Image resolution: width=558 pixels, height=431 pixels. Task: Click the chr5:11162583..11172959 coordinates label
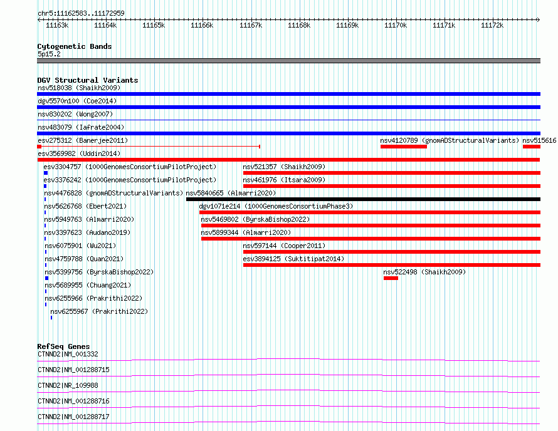(x=81, y=13)
